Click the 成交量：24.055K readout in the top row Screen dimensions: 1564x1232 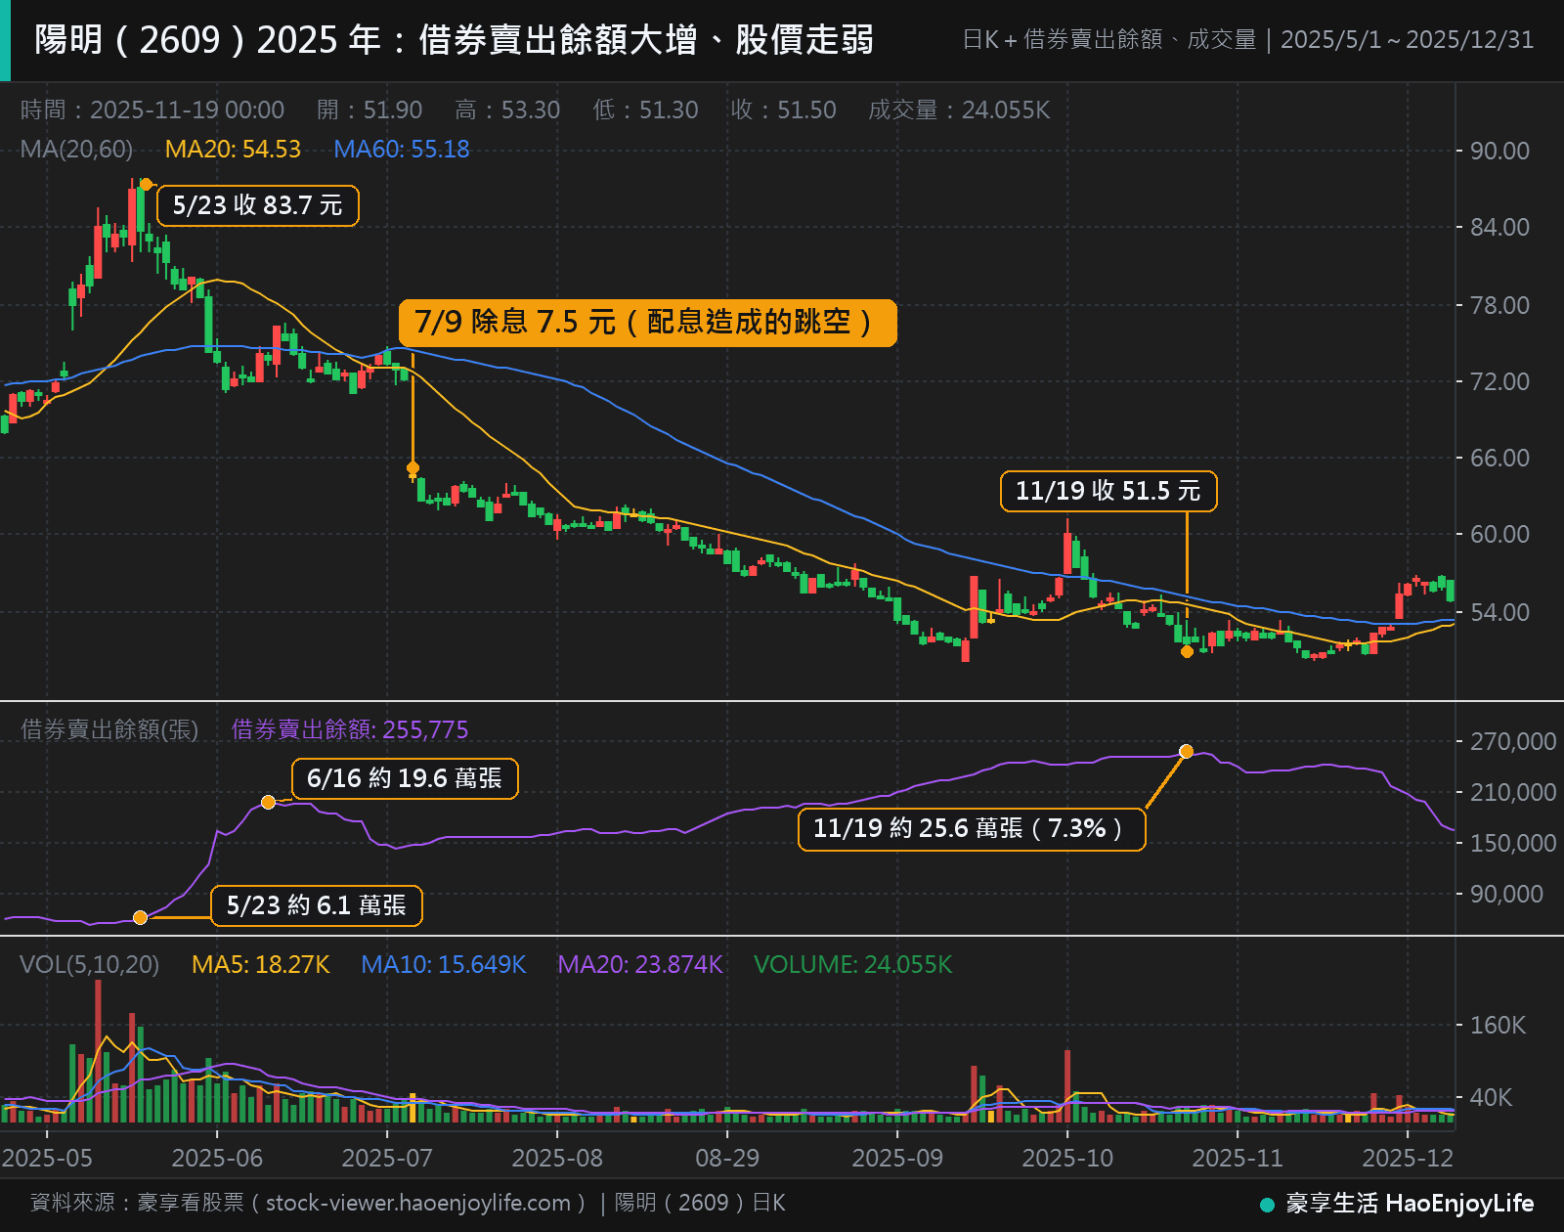(959, 110)
